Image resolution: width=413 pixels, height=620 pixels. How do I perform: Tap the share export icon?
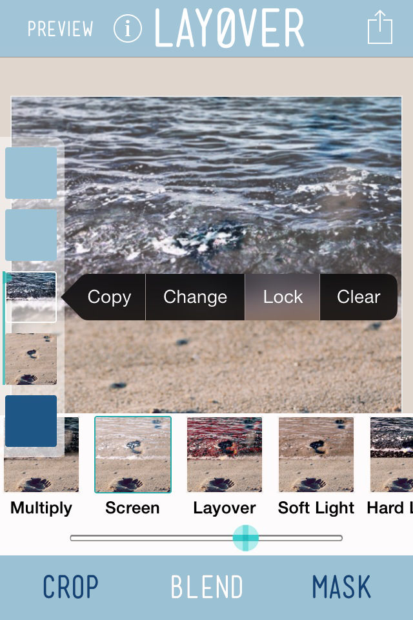coord(380,27)
